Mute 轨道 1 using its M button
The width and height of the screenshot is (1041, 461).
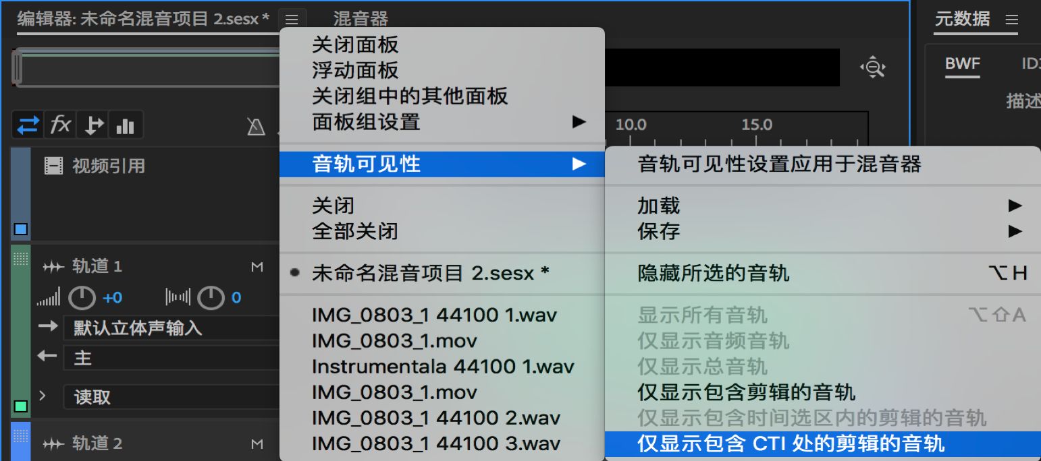point(257,266)
